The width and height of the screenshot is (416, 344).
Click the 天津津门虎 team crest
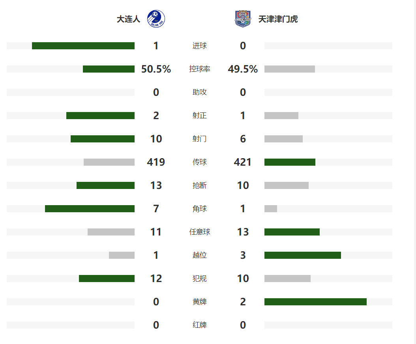click(x=243, y=19)
